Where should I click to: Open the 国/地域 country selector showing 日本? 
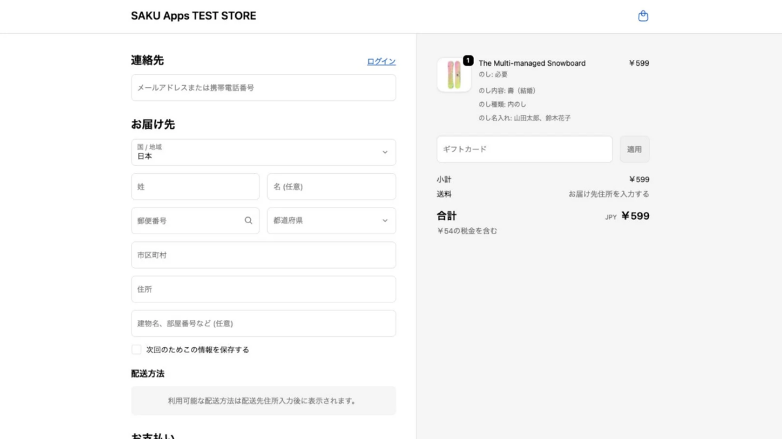[263, 152]
